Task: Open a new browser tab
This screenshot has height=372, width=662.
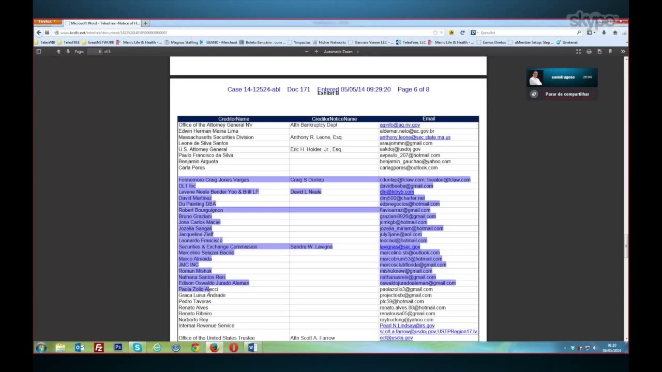Action: pos(145,23)
